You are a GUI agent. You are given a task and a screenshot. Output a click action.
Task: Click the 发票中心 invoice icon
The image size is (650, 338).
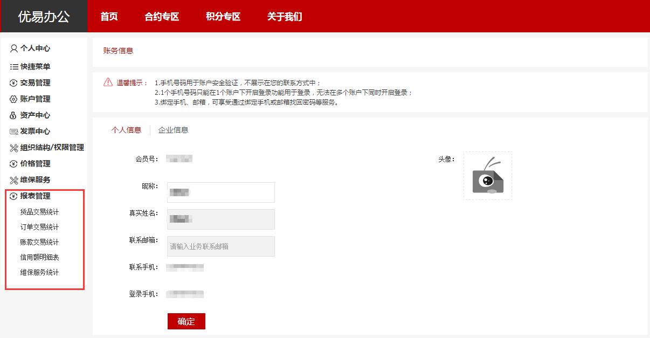14,132
